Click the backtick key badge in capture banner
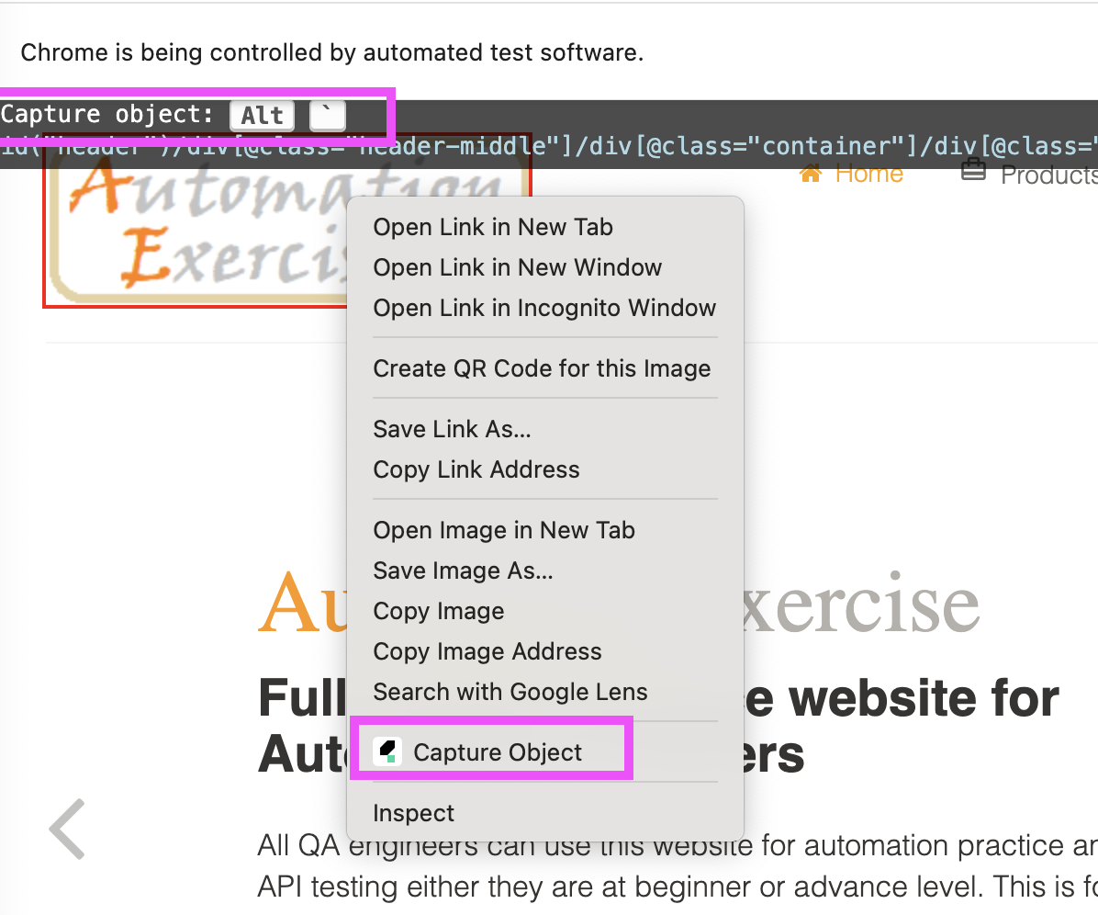Screen dimensions: 1098x915 [327, 114]
